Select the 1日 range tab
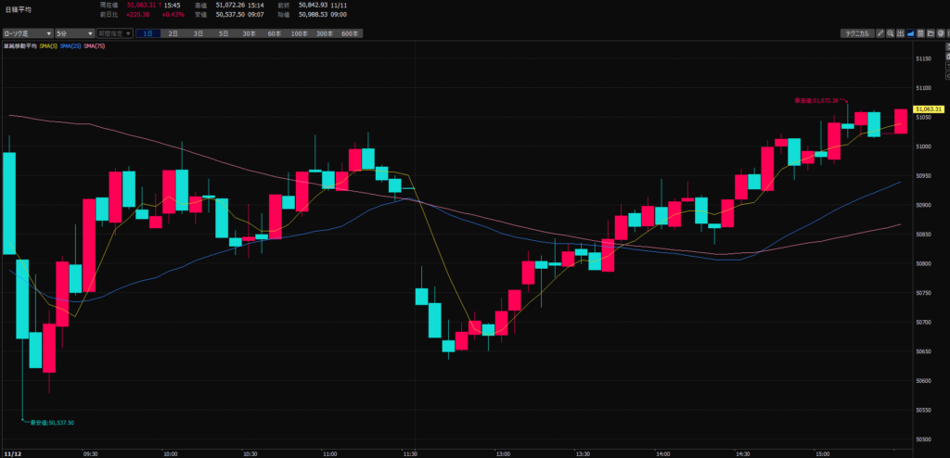The height and width of the screenshot is (458, 950). tap(148, 33)
